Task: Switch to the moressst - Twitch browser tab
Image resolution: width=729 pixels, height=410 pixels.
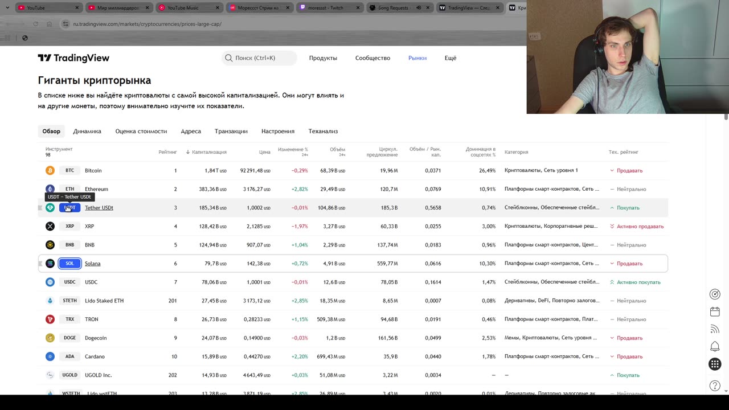Action: pyautogui.click(x=329, y=8)
